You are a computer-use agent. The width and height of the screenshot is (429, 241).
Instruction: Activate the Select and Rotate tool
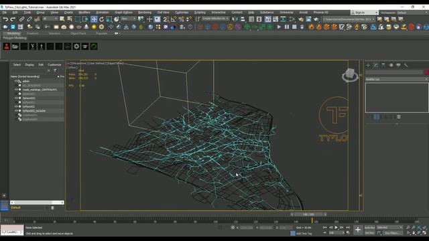tap(101, 19)
